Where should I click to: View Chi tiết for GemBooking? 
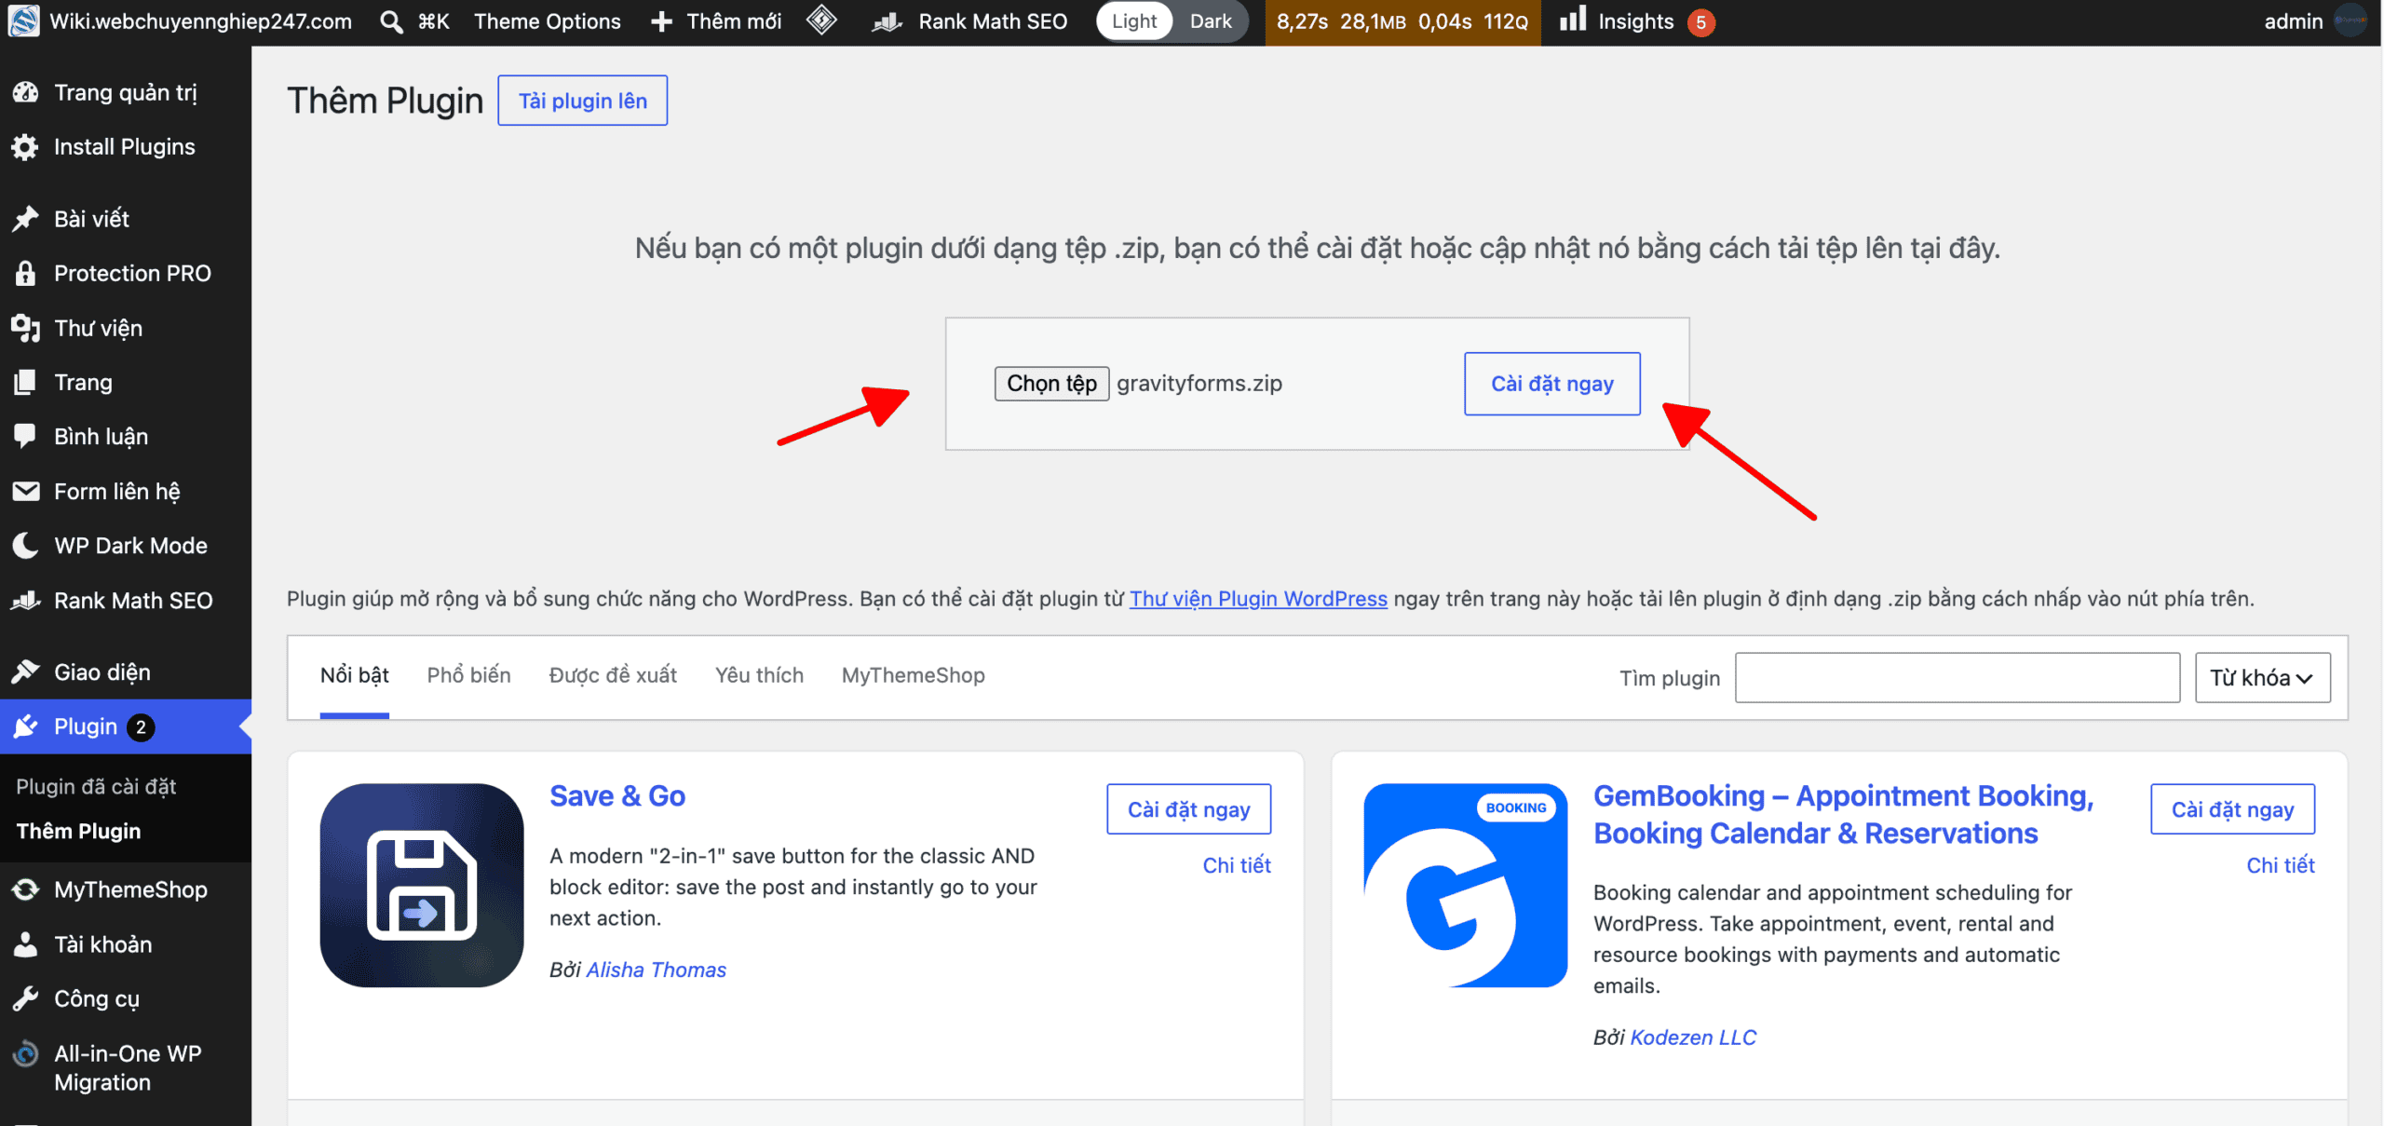tap(2280, 865)
